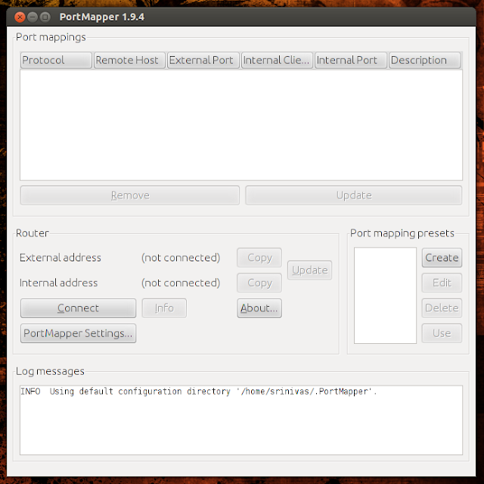Click the INFO default configuration log line

tap(198, 392)
